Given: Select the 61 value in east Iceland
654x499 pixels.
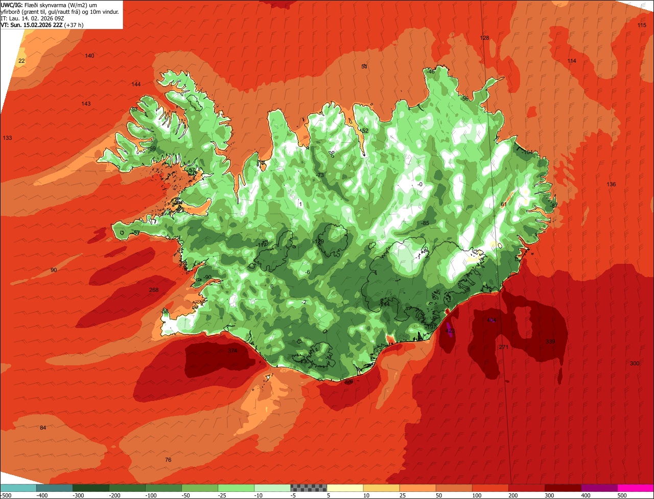Looking at the screenshot, I should coord(503,204).
